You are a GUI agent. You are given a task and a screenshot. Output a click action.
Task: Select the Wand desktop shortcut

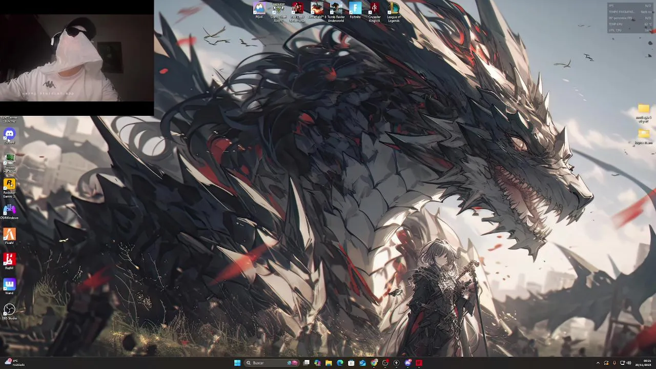(x=9, y=287)
